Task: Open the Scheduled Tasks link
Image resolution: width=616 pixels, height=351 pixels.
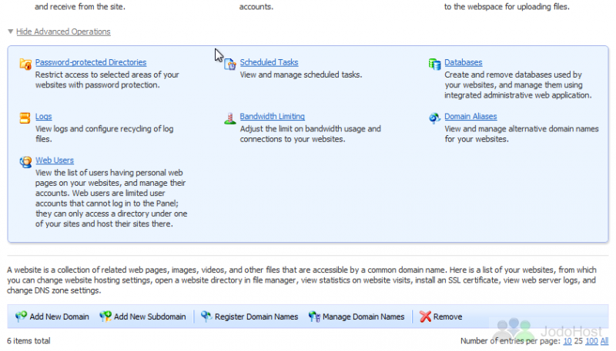Action: pyautogui.click(x=269, y=62)
